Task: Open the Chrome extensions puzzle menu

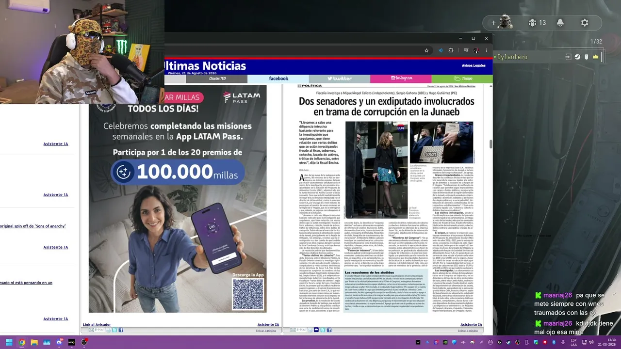Action: (451, 50)
